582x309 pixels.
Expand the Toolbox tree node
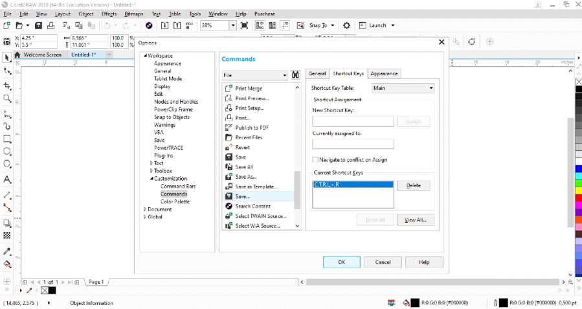[x=151, y=171]
